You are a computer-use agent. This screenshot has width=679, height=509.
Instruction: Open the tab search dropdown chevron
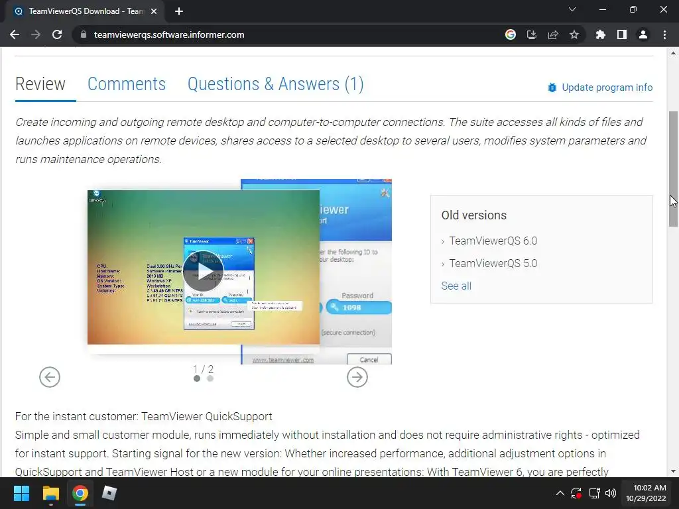572,9
